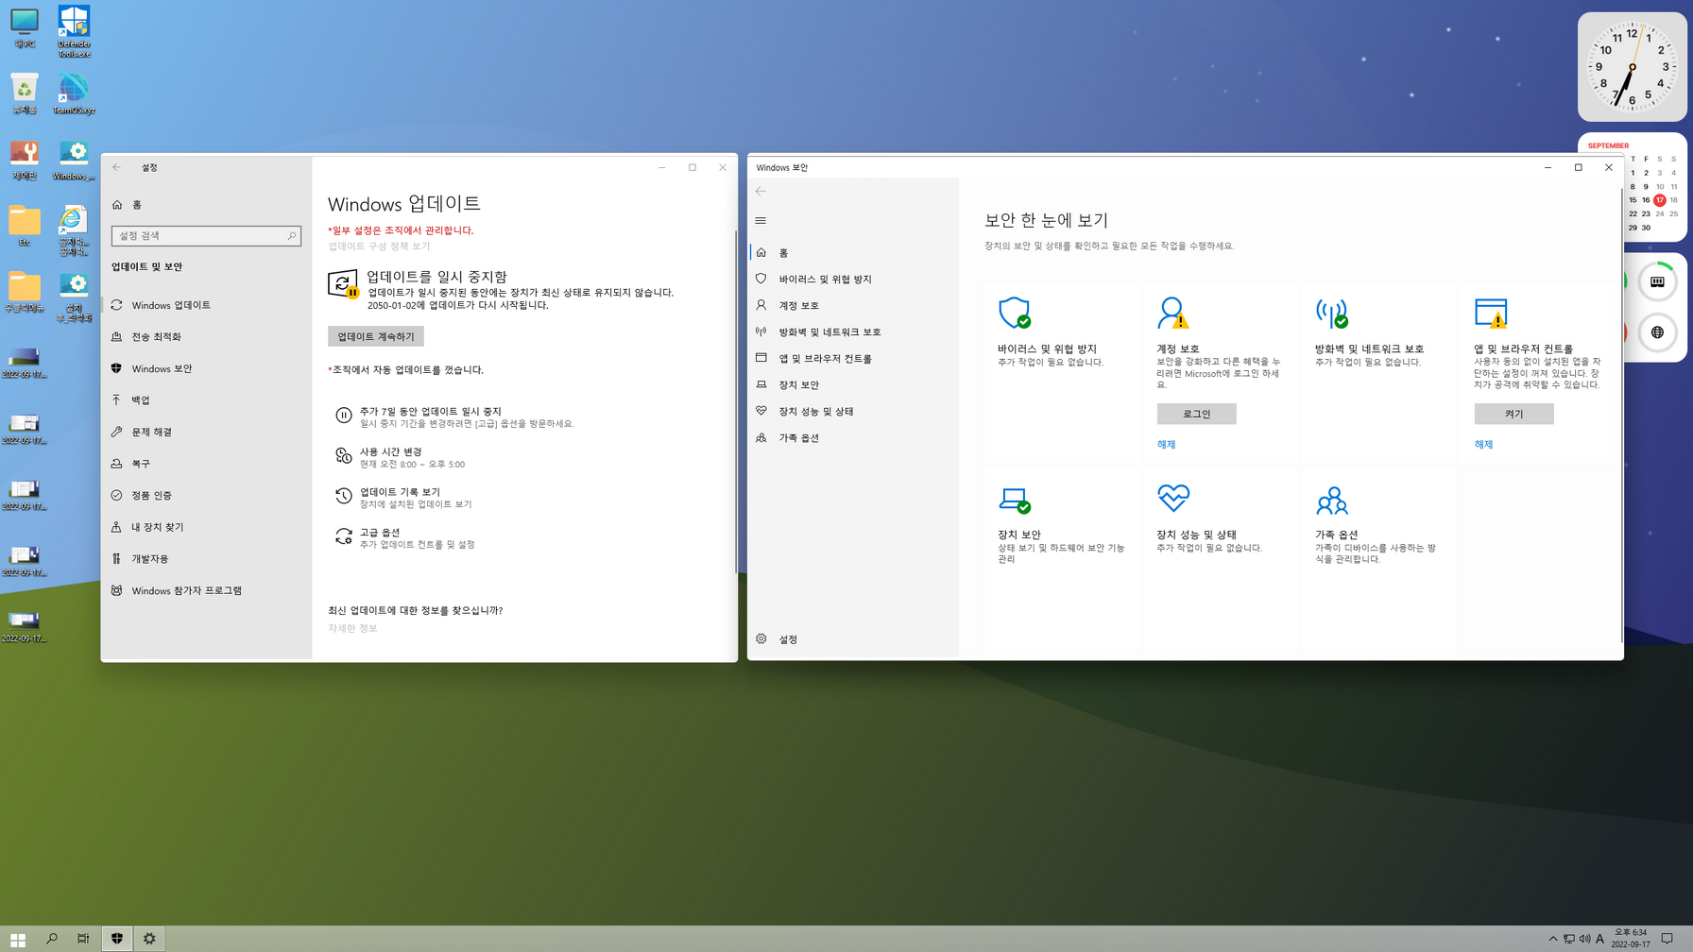Screen dimensions: 1693x952
Task: Click pause updates for 7 days icon
Action: coord(343,416)
